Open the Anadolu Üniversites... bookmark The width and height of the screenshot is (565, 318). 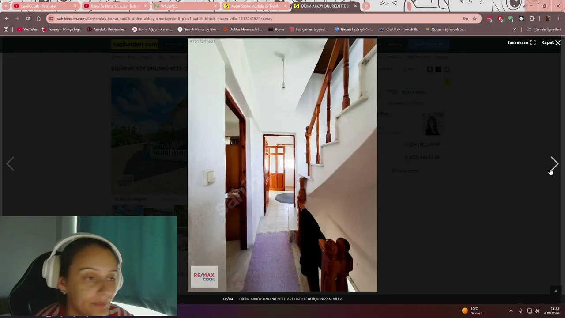pyautogui.click(x=107, y=30)
